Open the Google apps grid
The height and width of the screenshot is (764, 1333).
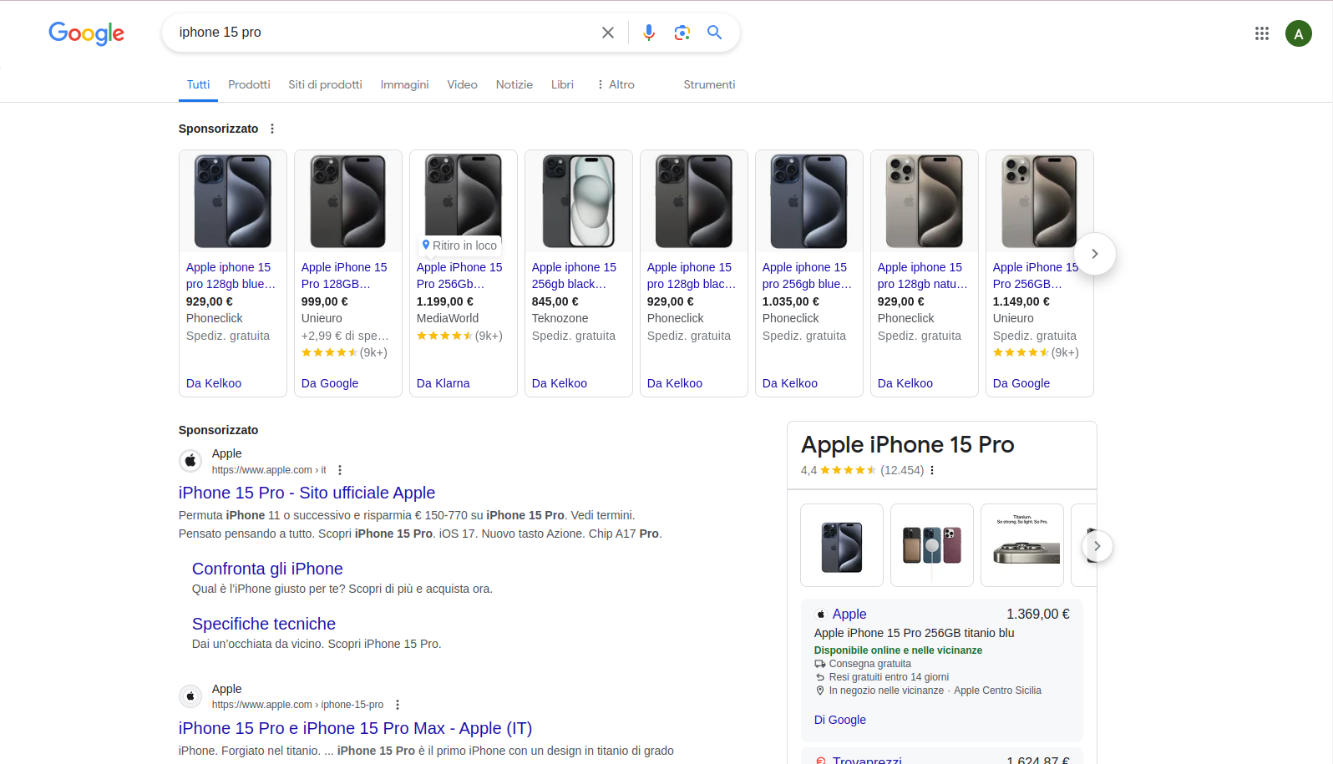[1261, 33]
